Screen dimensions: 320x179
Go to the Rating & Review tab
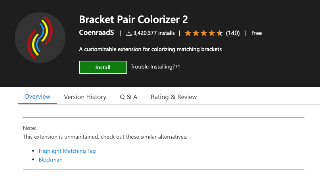[x=174, y=97]
